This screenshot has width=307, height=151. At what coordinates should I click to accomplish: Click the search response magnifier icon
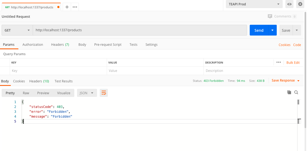(x=296, y=92)
